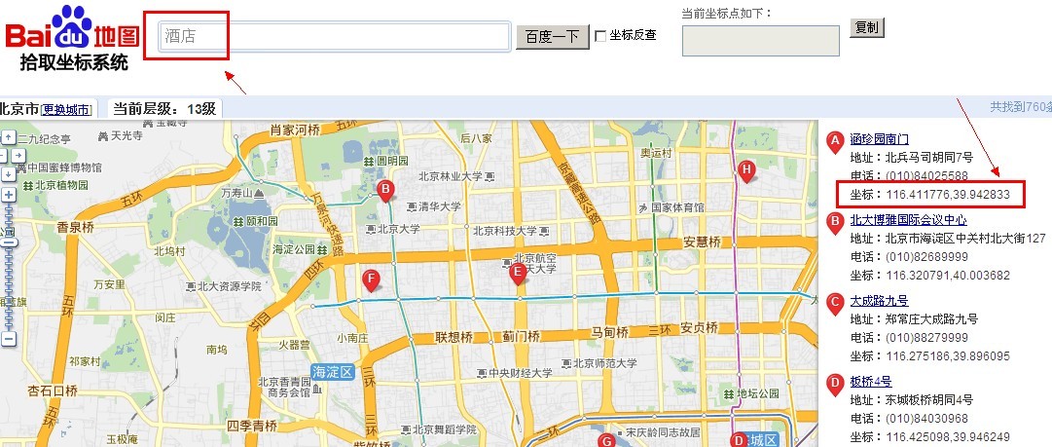Click map marker B near 圆明园
Screen dimensions: 1052x447
coord(385,189)
